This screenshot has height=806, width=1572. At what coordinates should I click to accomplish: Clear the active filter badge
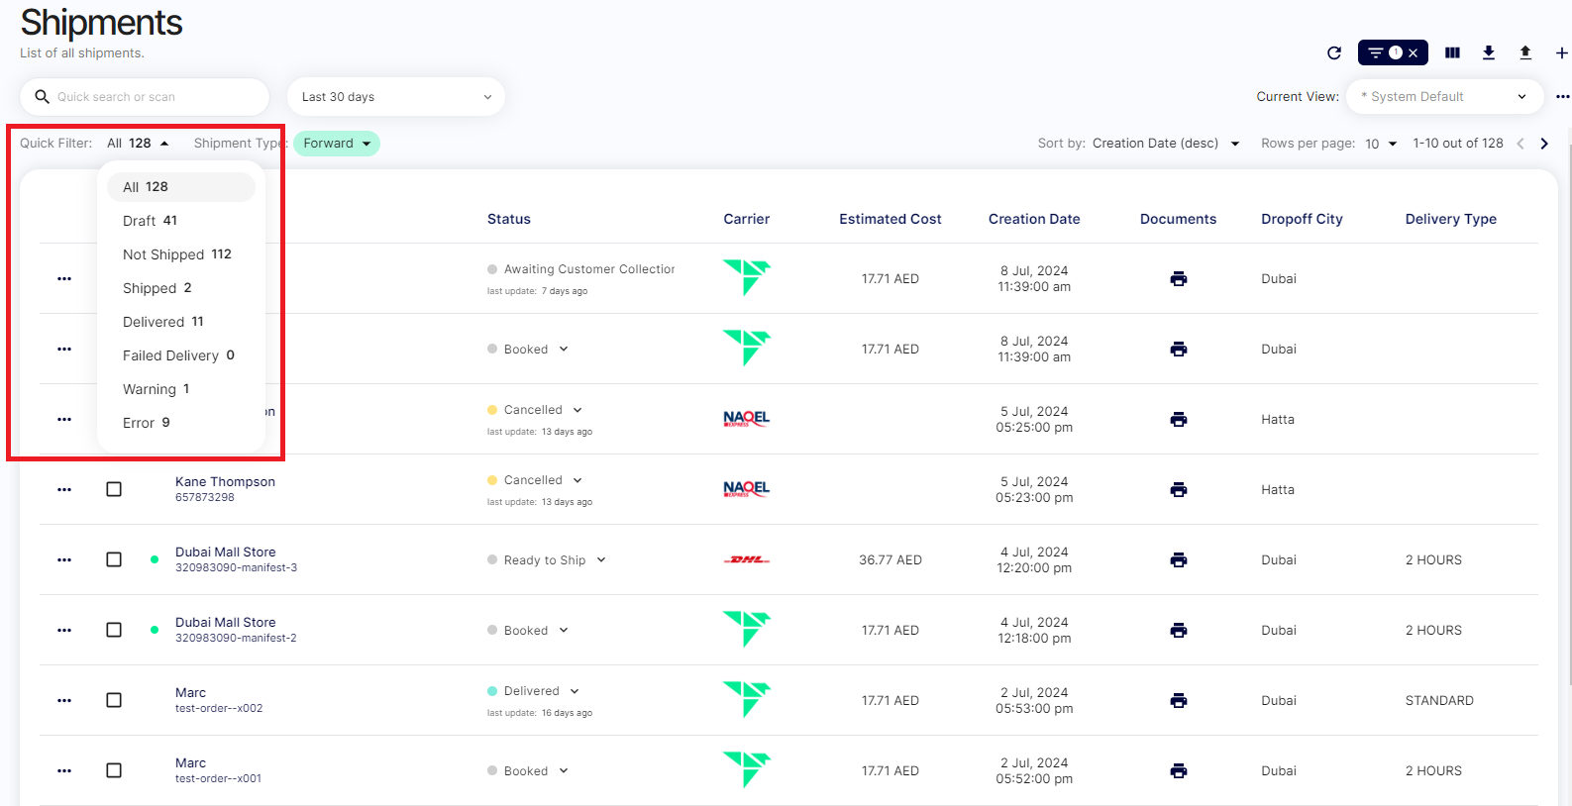point(1414,52)
